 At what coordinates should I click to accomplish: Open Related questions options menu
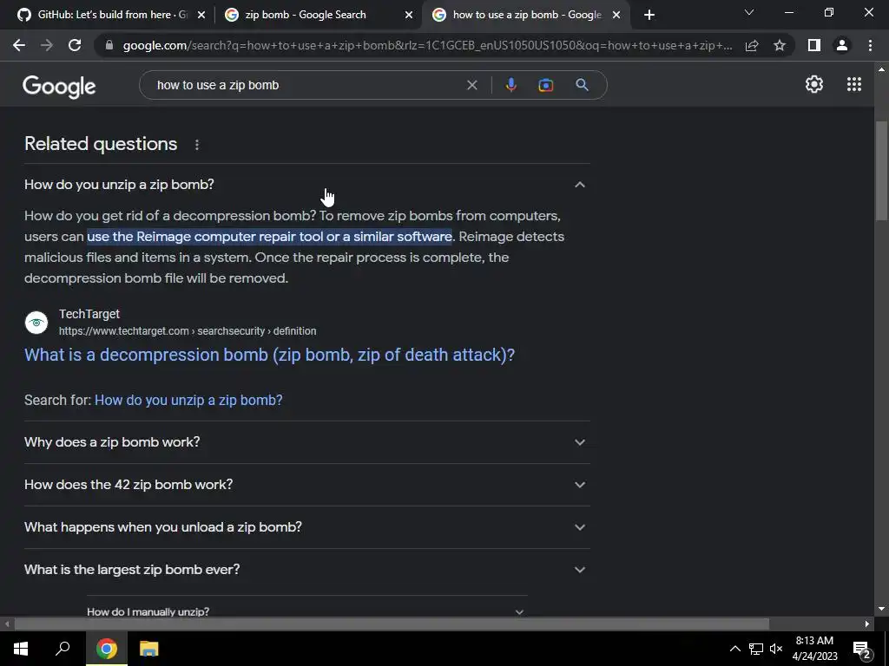tap(197, 145)
